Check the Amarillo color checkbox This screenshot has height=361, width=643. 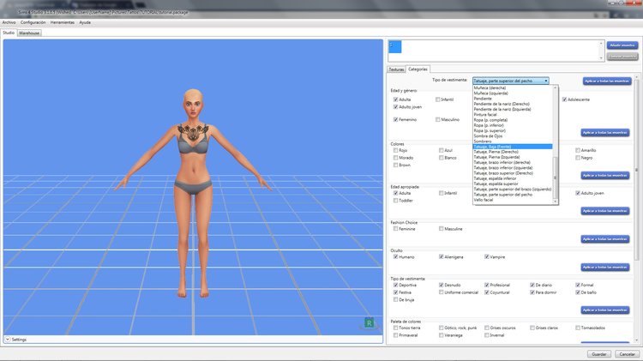click(x=577, y=151)
